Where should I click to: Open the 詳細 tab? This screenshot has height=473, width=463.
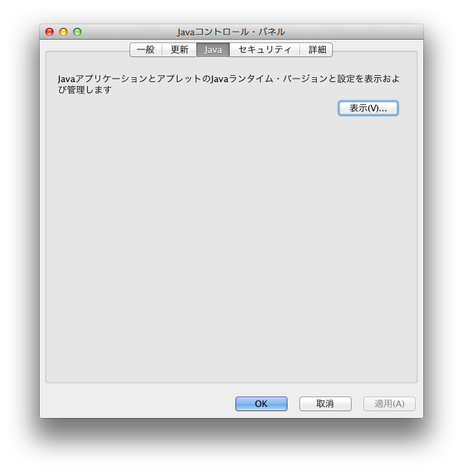click(x=317, y=49)
